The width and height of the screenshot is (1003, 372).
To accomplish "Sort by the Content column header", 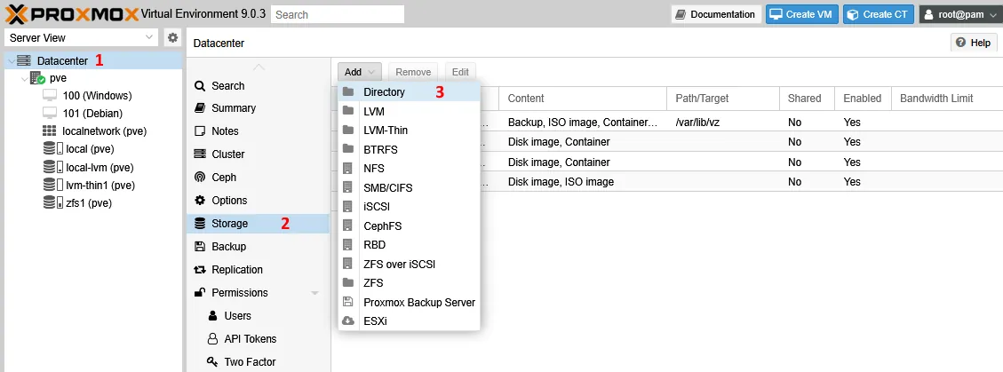I will coord(583,99).
